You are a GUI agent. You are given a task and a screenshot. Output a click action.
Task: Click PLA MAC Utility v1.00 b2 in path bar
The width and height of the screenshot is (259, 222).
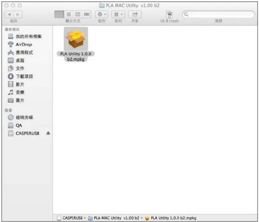coord(114,218)
